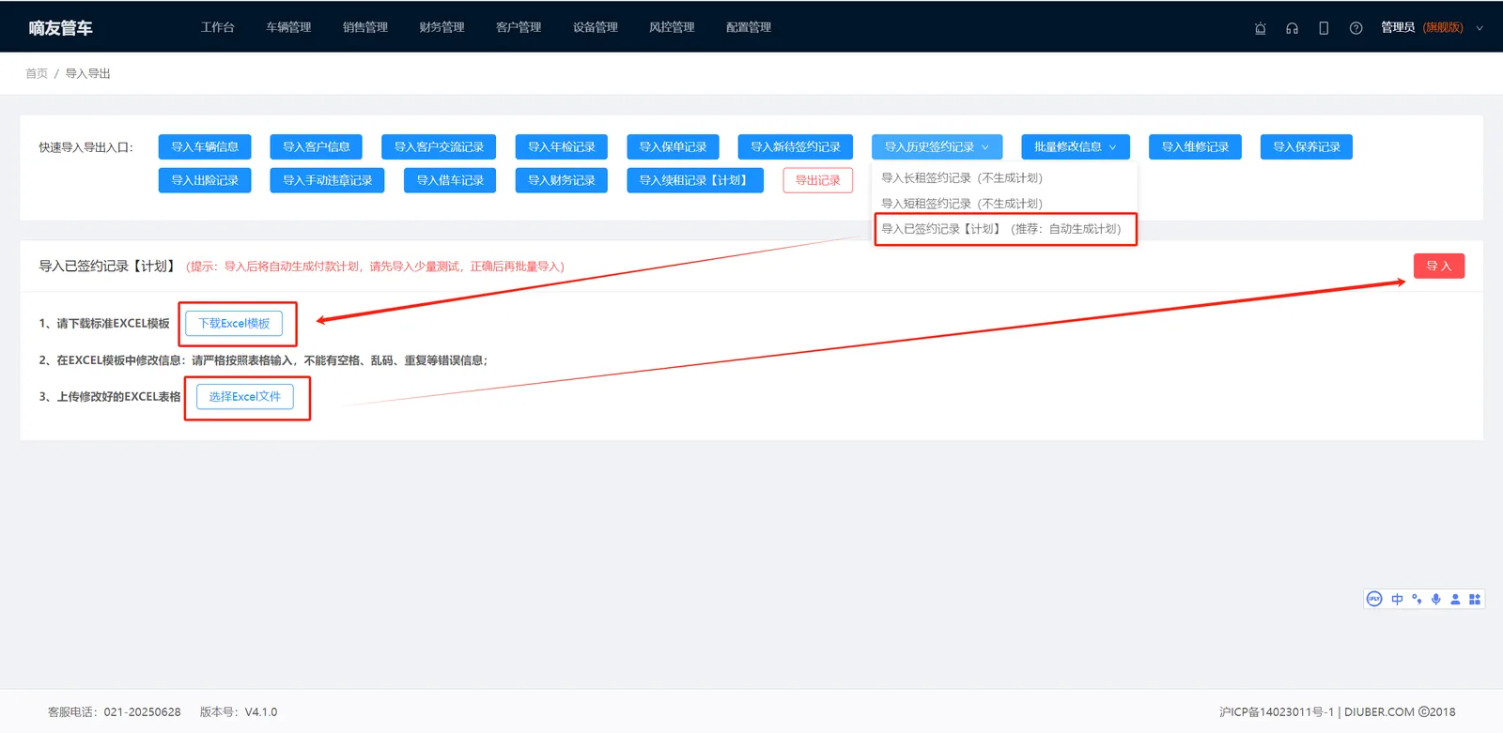Activate the IME microphone voice input
This screenshot has height=733, width=1503.
click(1436, 599)
